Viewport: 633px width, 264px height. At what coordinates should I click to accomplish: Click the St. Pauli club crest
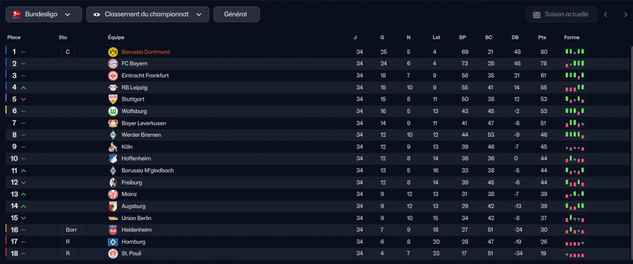pyautogui.click(x=113, y=254)
